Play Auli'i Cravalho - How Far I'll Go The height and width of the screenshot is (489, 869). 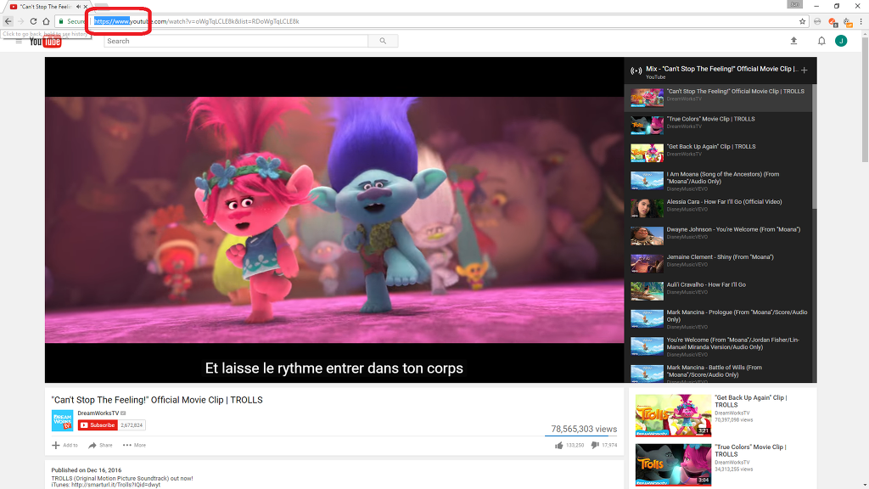pyautogui.click(x=718, y=291)
